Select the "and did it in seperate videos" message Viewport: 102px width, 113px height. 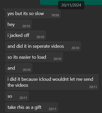43,46
